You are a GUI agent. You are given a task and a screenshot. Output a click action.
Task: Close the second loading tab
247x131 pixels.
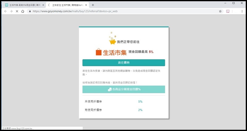[86, 5]
